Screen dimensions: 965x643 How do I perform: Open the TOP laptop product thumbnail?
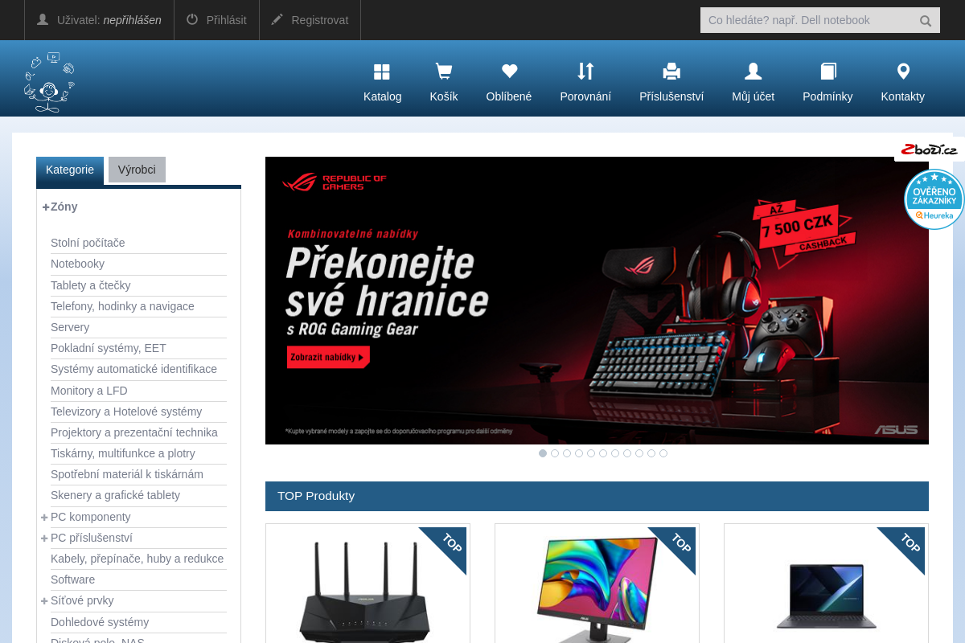[826, 587]
